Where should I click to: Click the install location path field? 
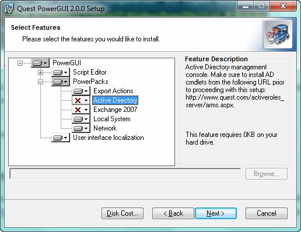[125, 174]
